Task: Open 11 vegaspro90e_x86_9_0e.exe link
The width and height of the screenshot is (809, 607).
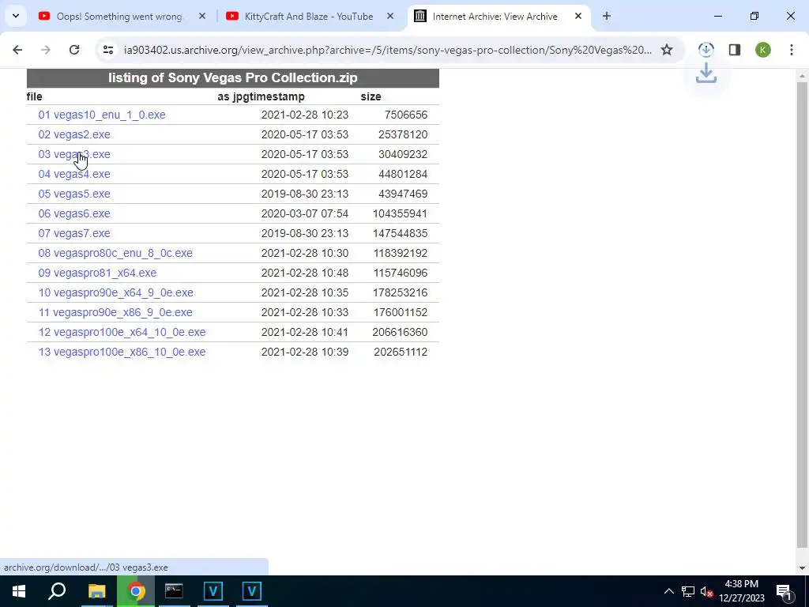Action: 115,312
